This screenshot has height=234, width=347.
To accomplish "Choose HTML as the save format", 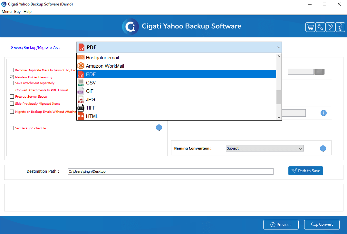I will pyautogui.click(x=177, y=116).
